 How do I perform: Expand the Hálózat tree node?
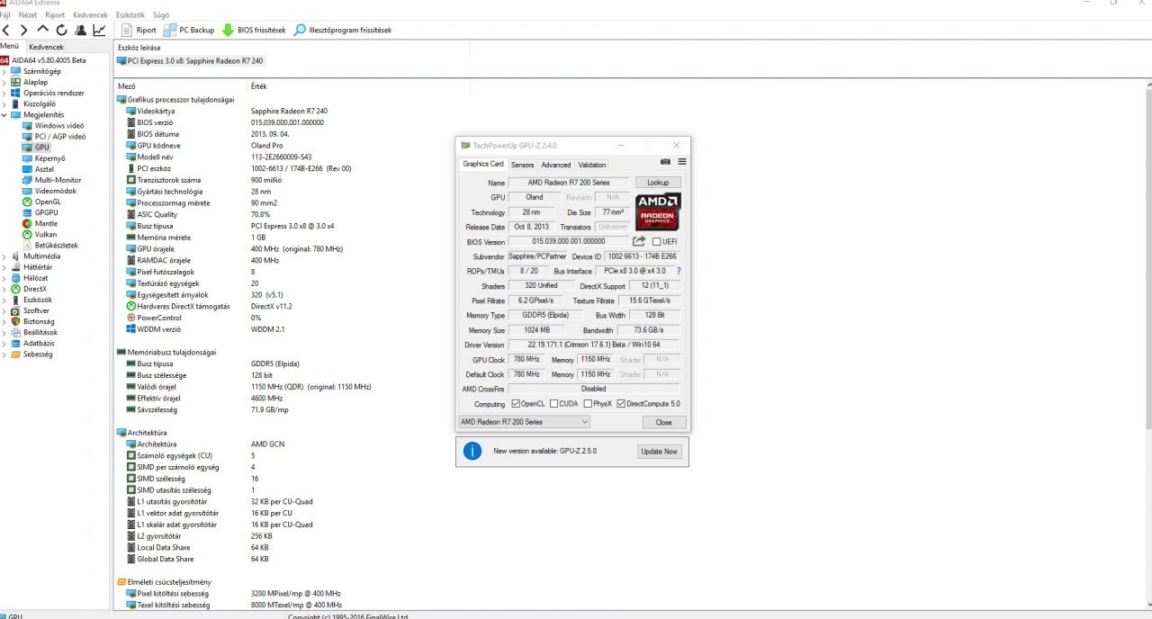point(4,278)
